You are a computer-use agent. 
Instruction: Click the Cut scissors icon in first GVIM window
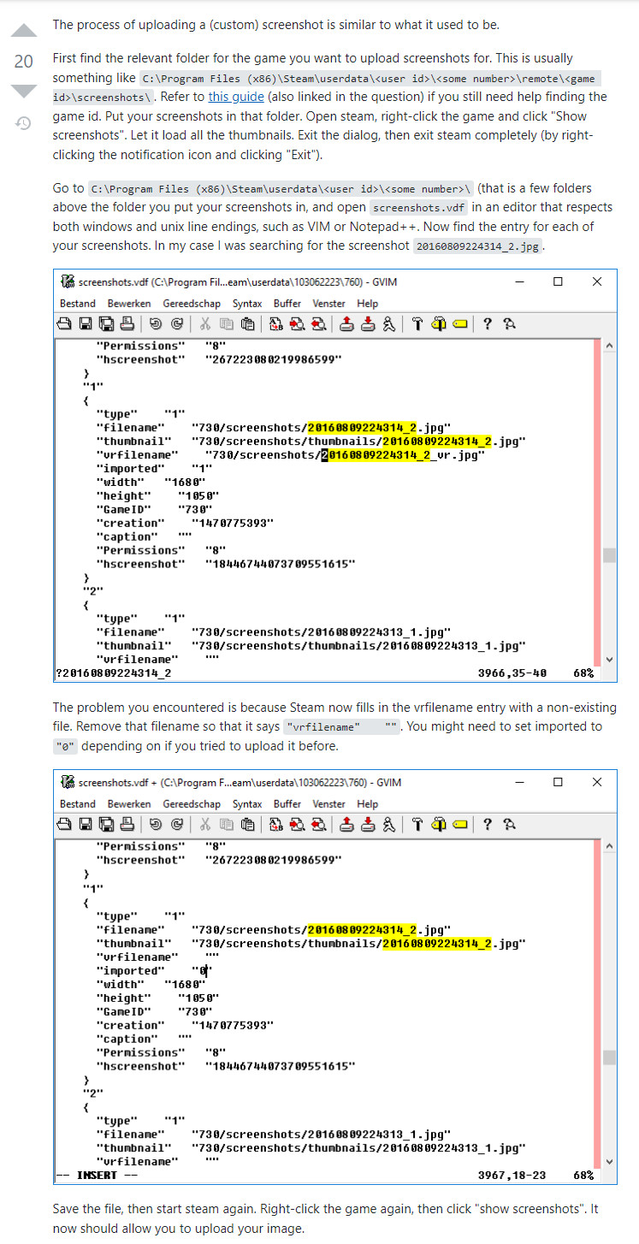(x=205, y=323)
